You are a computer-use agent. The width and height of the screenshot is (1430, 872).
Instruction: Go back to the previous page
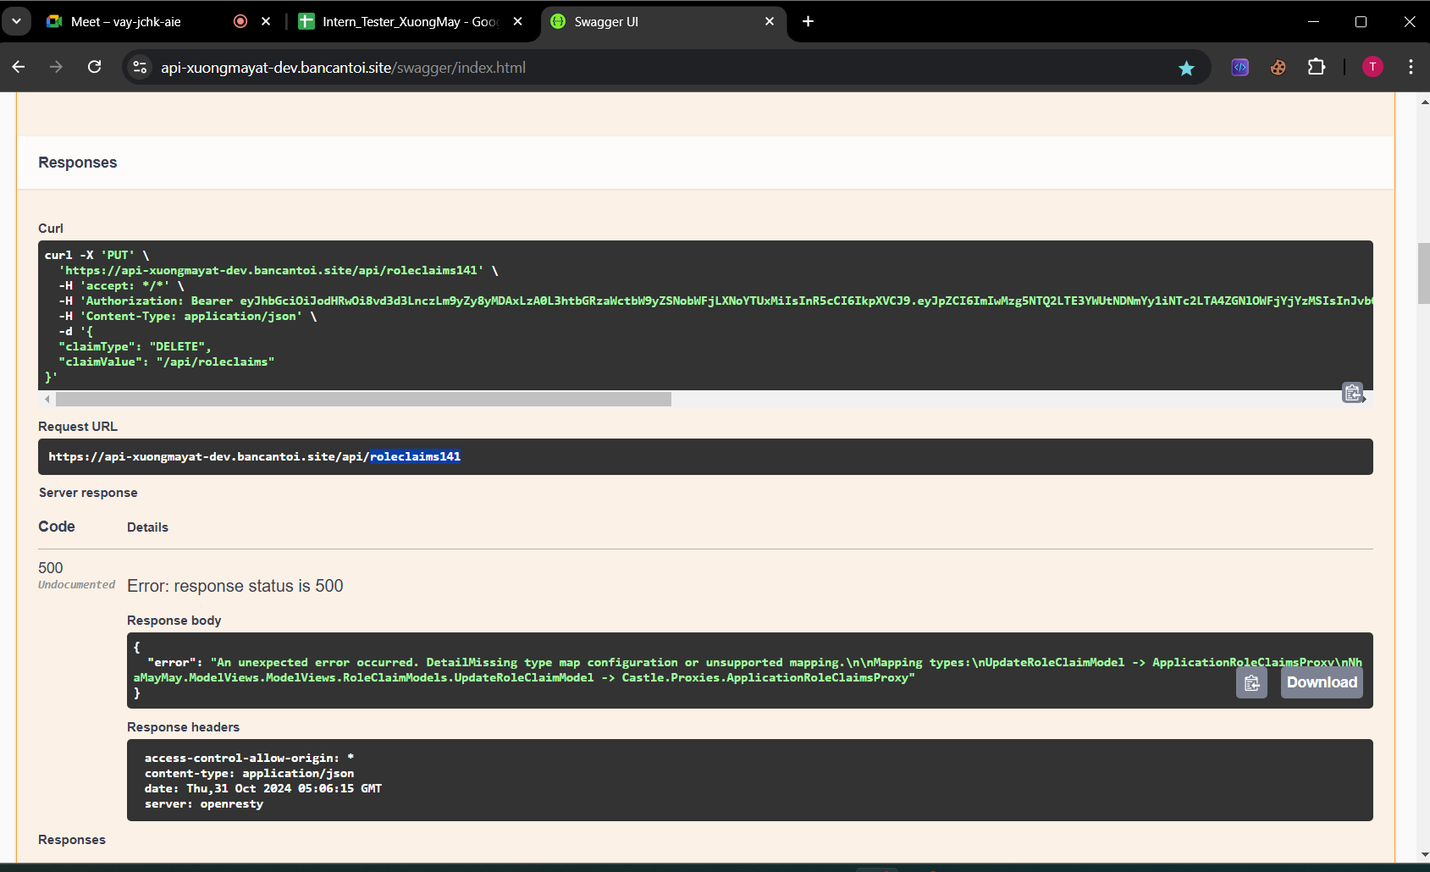(x=19, y=68)
